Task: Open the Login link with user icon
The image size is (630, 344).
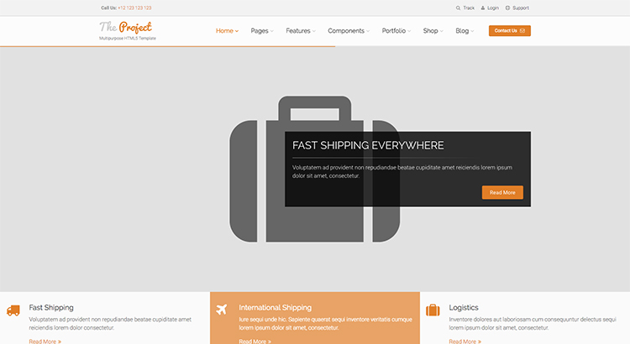Action: coord(490,8)
